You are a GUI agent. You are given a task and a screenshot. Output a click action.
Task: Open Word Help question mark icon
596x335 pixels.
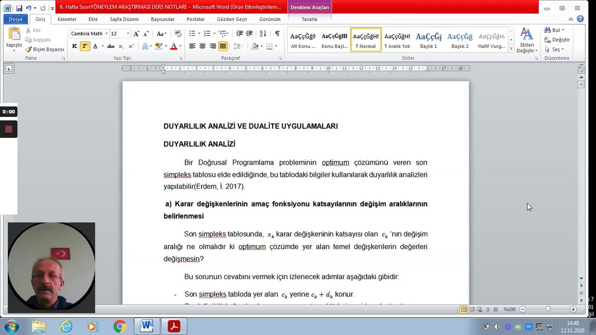pos(580,19)
